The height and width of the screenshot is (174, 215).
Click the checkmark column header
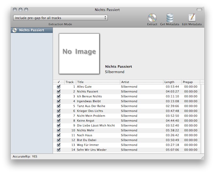[59, 82]
